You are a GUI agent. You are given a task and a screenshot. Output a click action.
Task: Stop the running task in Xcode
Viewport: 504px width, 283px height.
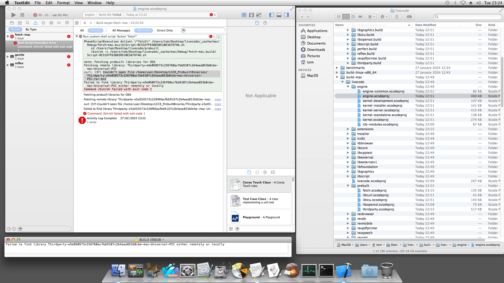pos(22,15)
